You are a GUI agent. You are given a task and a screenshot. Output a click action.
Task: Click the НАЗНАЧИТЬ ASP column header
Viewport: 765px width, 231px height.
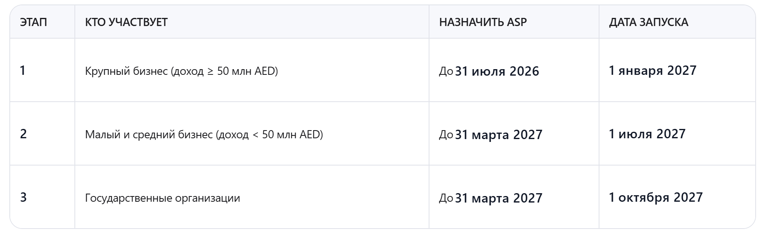point(483,22)
